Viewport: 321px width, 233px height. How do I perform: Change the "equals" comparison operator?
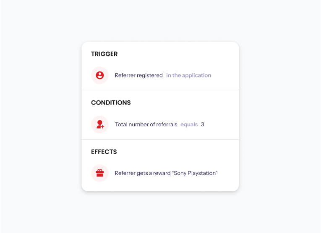pyautogui.click(x=189, y=125)
